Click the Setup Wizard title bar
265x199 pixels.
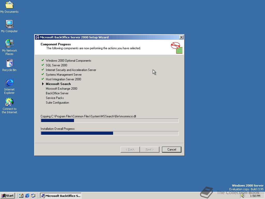tap(109, 37)
